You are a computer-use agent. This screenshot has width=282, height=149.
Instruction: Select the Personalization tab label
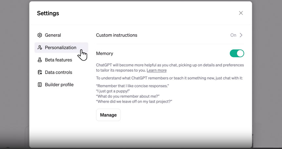pyautogui.click(x=60, y=48)
